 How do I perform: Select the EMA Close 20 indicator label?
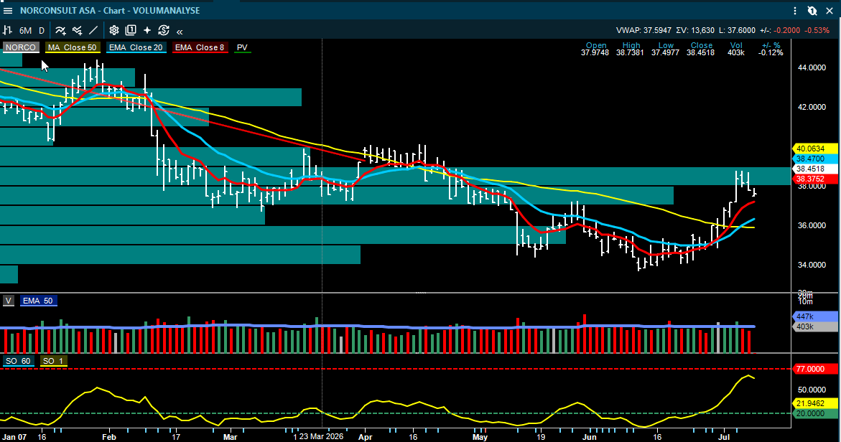(136, 47)
